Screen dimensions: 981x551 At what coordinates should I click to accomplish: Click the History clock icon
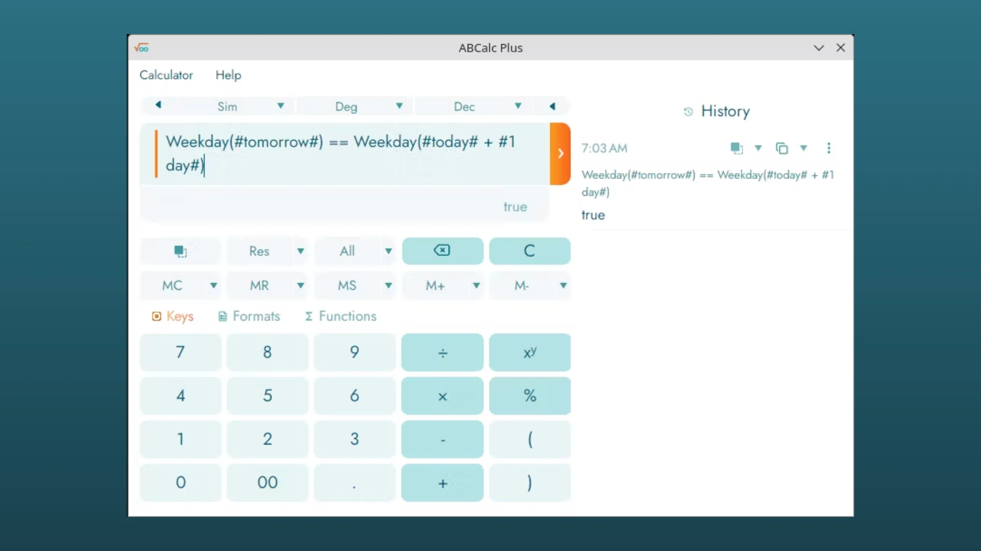point(688,112)
